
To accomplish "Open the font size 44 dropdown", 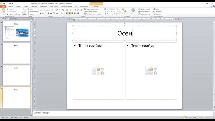I will pos(55,10).
